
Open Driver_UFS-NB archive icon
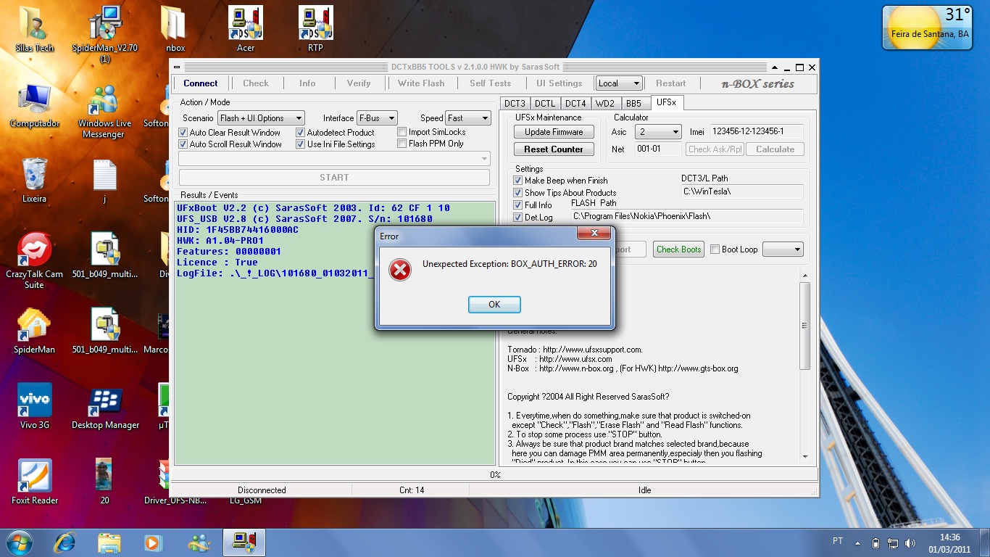(x=164, y=482)
